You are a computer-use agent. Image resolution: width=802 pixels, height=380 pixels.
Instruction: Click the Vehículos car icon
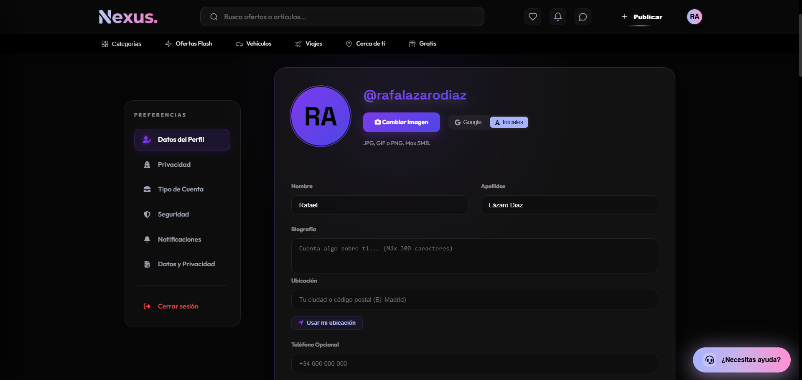click(239, 44)
